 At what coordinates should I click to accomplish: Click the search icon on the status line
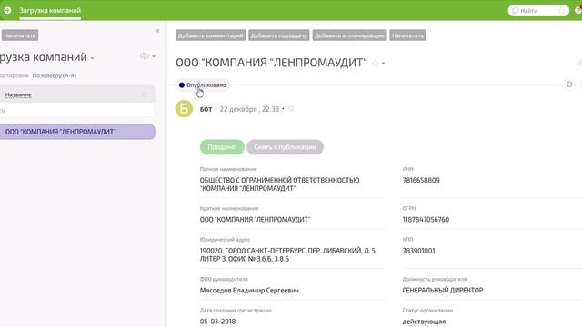click(x=568, y=84)
